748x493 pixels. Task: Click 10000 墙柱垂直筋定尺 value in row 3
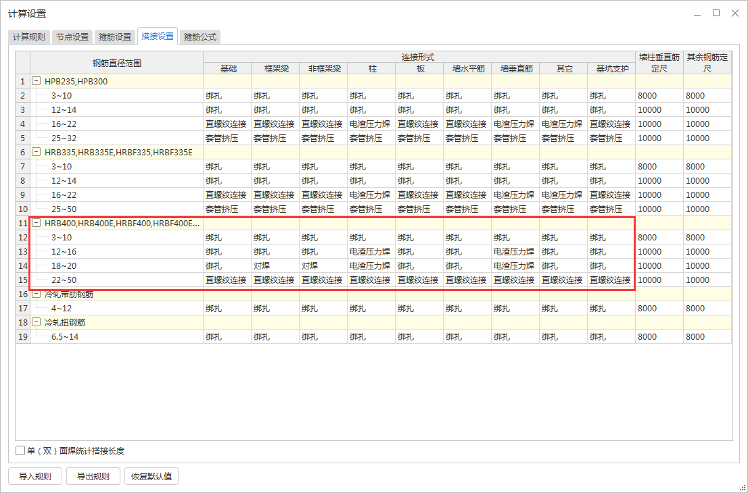[x=659, y=109]
